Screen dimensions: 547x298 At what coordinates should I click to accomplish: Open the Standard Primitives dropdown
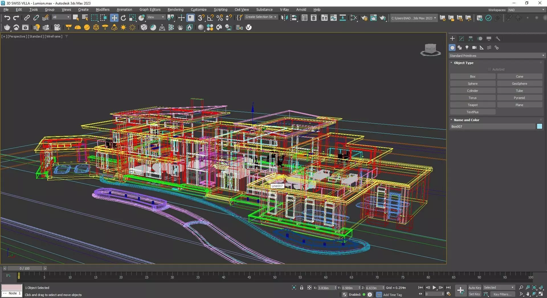[x=497, y=56]
